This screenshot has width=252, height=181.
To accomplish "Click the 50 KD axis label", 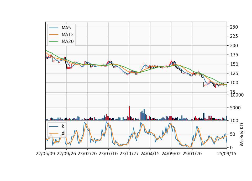I will point(233,134).
